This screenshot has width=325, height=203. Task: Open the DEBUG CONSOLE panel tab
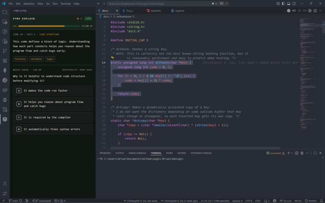pyautogui.click(x=137, y=153)
